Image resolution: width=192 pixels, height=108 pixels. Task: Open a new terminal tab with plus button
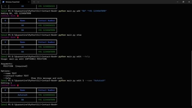[x=34, y=2]
